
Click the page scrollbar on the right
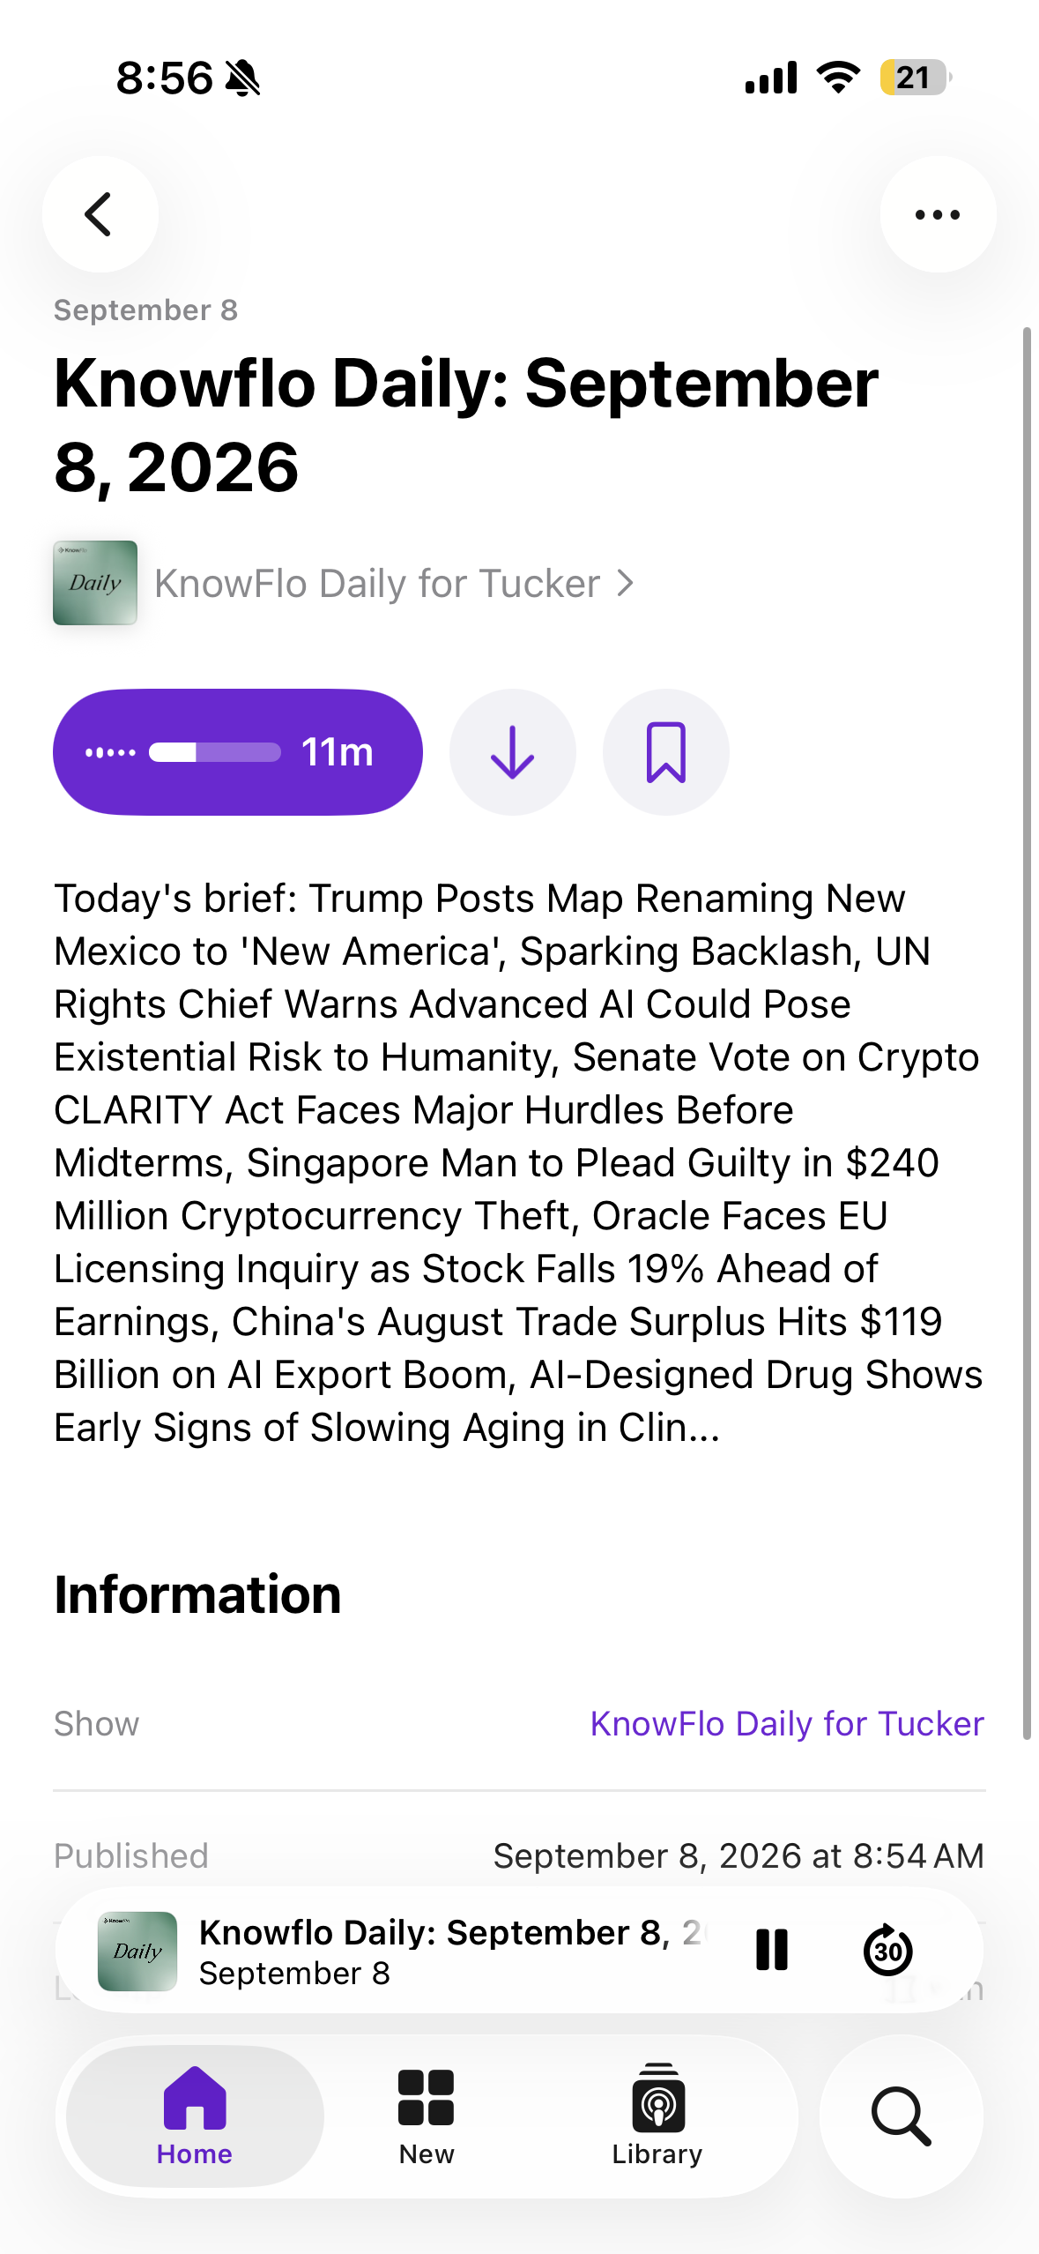(1027, 1034)
